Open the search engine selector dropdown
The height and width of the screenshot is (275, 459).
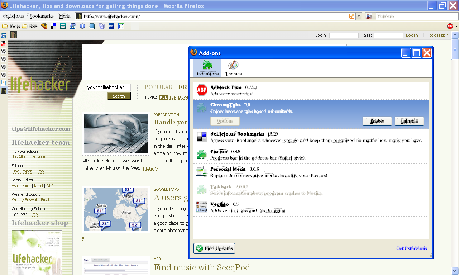(370, 16)
